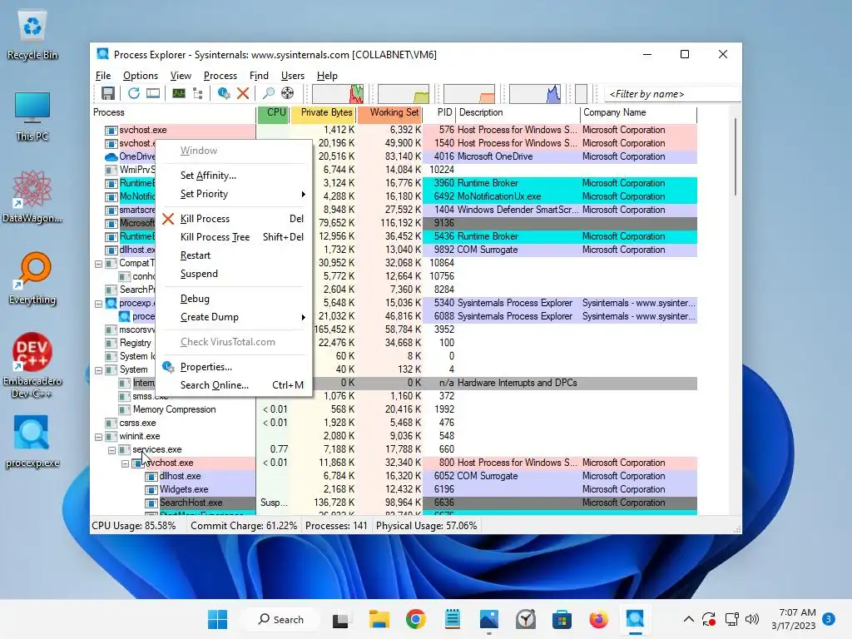Screen dimensions: 852x639
Task: Open the blue physical memory mini graph
Action: (x=535, y=93)
